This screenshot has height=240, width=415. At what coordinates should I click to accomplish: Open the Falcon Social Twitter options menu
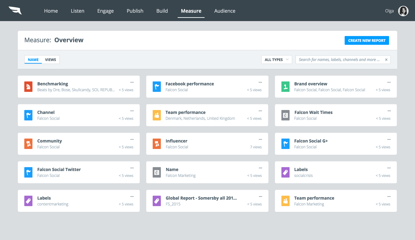[x=132, y=168]
